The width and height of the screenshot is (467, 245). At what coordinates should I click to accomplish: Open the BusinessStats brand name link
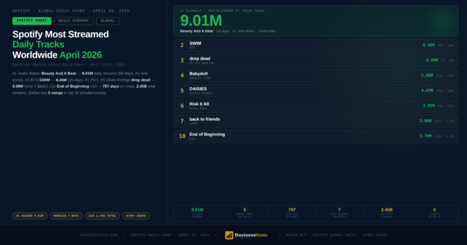coord(251,235)
